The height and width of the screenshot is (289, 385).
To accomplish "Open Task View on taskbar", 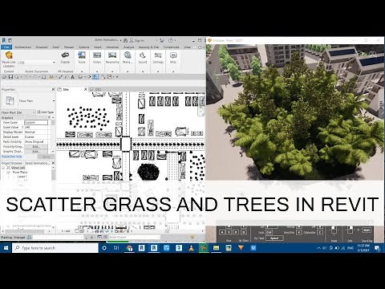I will tap(116, 248).
